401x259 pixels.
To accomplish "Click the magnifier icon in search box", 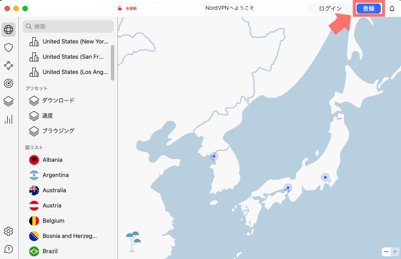I will coord(29,26).
